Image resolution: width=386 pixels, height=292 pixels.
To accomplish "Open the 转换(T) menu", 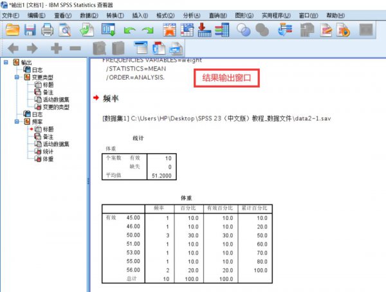I will (x=115, y=15).
